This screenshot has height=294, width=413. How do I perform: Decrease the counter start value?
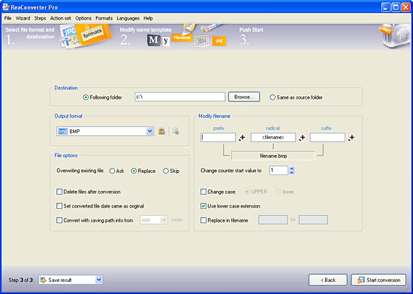(291, 172)
